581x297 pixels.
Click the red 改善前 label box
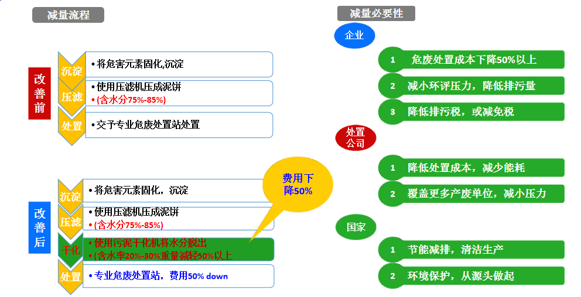click(39, 93)
